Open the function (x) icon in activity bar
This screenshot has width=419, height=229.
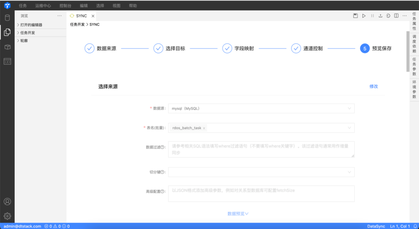(x=7, y=61)
